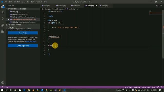Screen dimensions: 164x92
Task: Open the View menu
Action: [x=24, y=2]
